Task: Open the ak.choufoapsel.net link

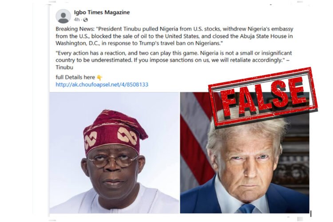Action: coord(102,84)
